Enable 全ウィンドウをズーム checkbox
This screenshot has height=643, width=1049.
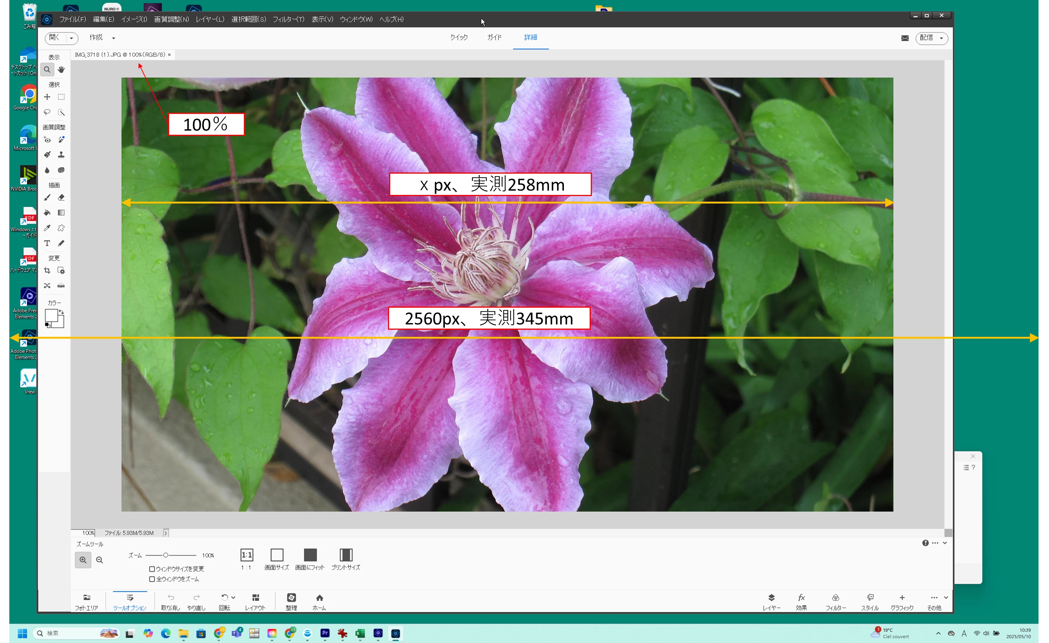click(152, 579)
